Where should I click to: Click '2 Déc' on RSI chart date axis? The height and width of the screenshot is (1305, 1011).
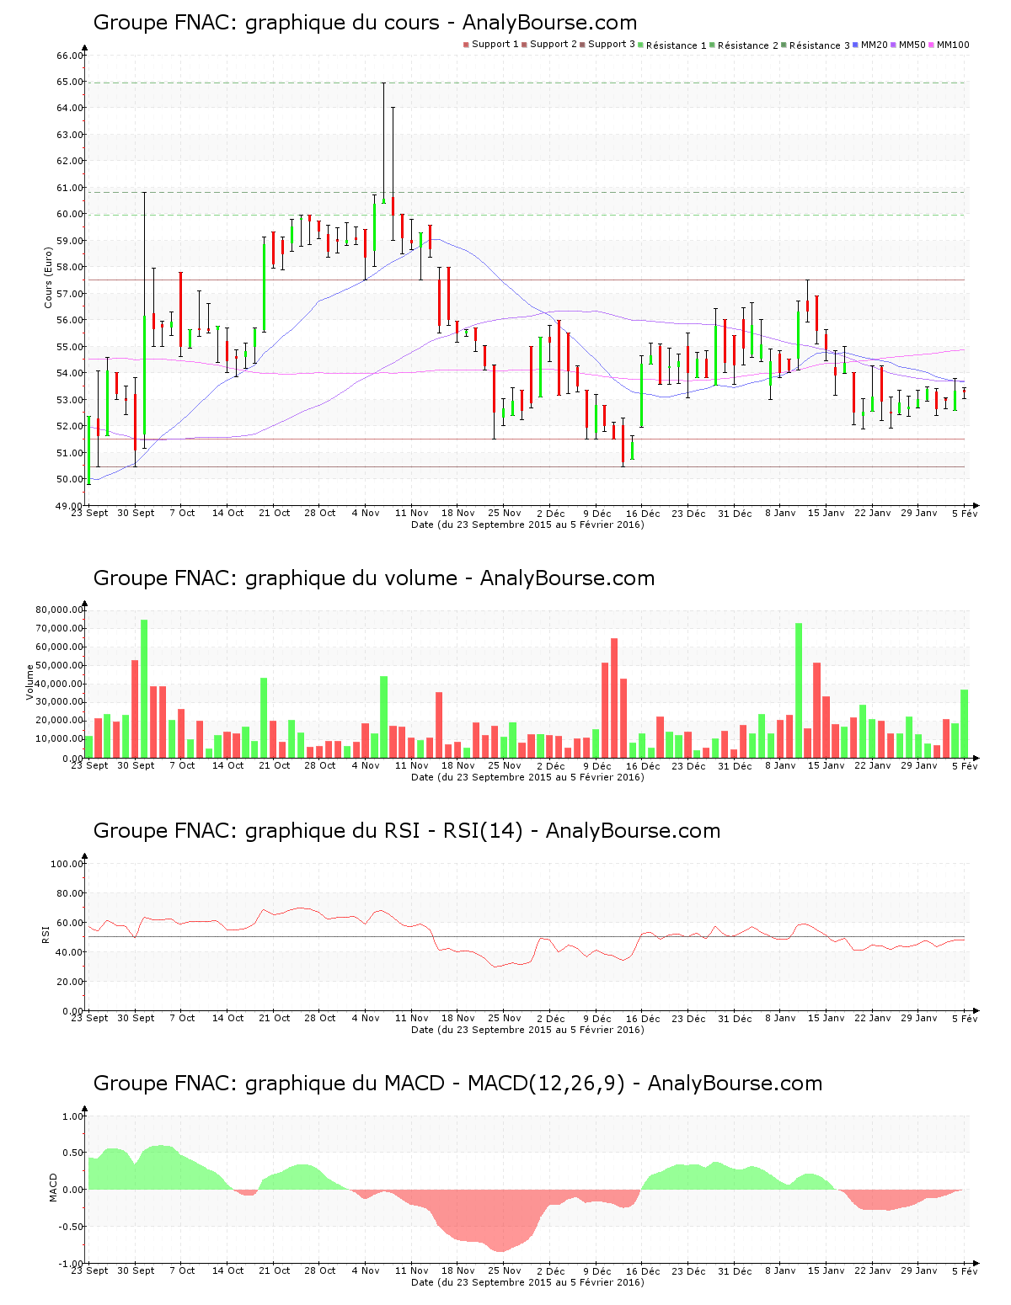coord(551,1018)
